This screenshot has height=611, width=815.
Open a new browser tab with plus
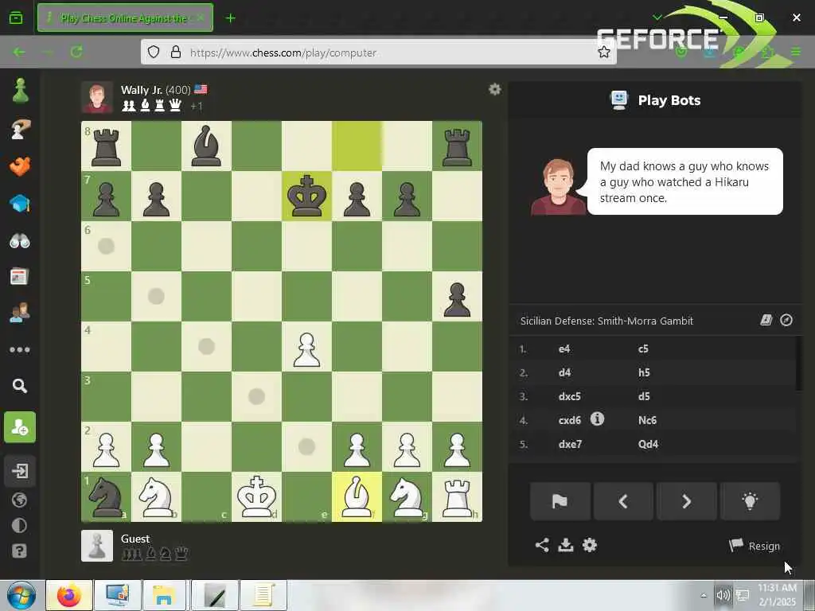pyautogui.click(x=230, y=18)
